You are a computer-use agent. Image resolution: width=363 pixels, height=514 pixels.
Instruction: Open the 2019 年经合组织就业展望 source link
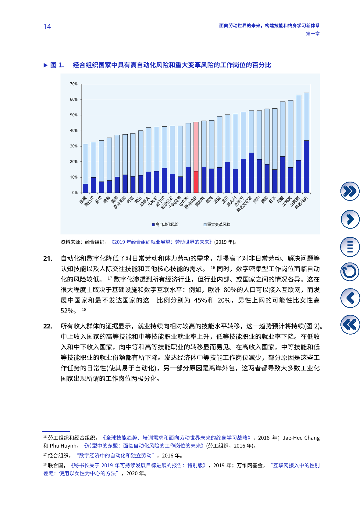click(162, 242)
